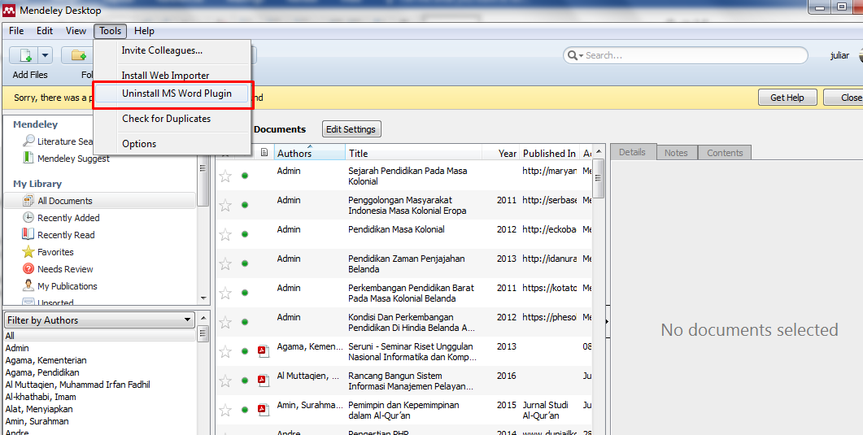This screenshot has width=863, height=435.
Task: Select Install Web Importer menu entry
Action: tap(172, 76)
